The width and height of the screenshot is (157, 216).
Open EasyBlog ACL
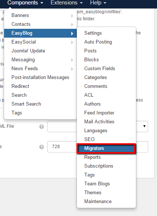tap(106, 95)
